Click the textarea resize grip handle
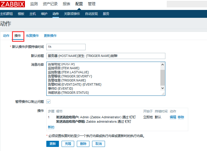Screen dimensions: 207x151 (x=163, y=94)
